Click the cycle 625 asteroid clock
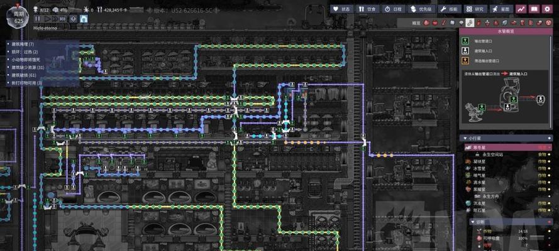 click(17, 17)
